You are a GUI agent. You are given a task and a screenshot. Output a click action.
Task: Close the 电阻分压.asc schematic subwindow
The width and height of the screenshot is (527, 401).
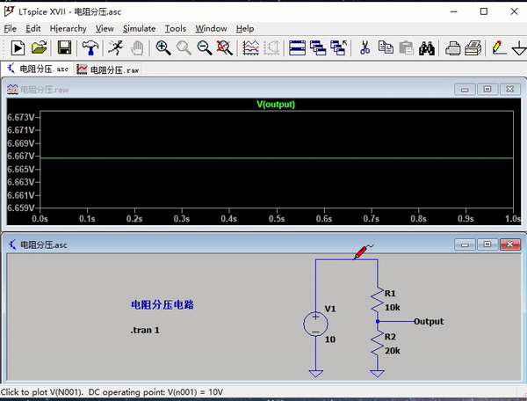click(509, 244)
